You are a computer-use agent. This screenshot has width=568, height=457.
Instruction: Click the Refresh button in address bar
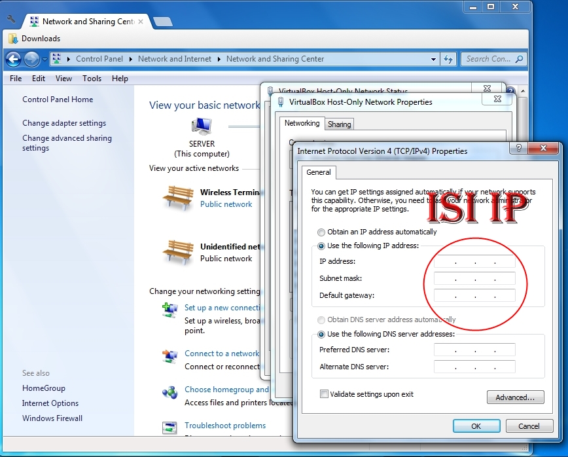448,59
